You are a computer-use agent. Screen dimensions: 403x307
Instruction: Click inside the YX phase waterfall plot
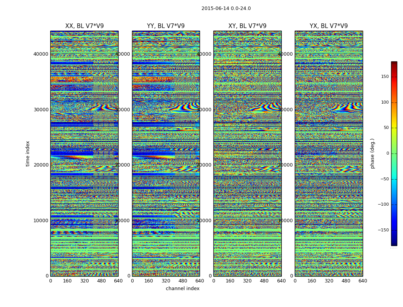[329, 153]
